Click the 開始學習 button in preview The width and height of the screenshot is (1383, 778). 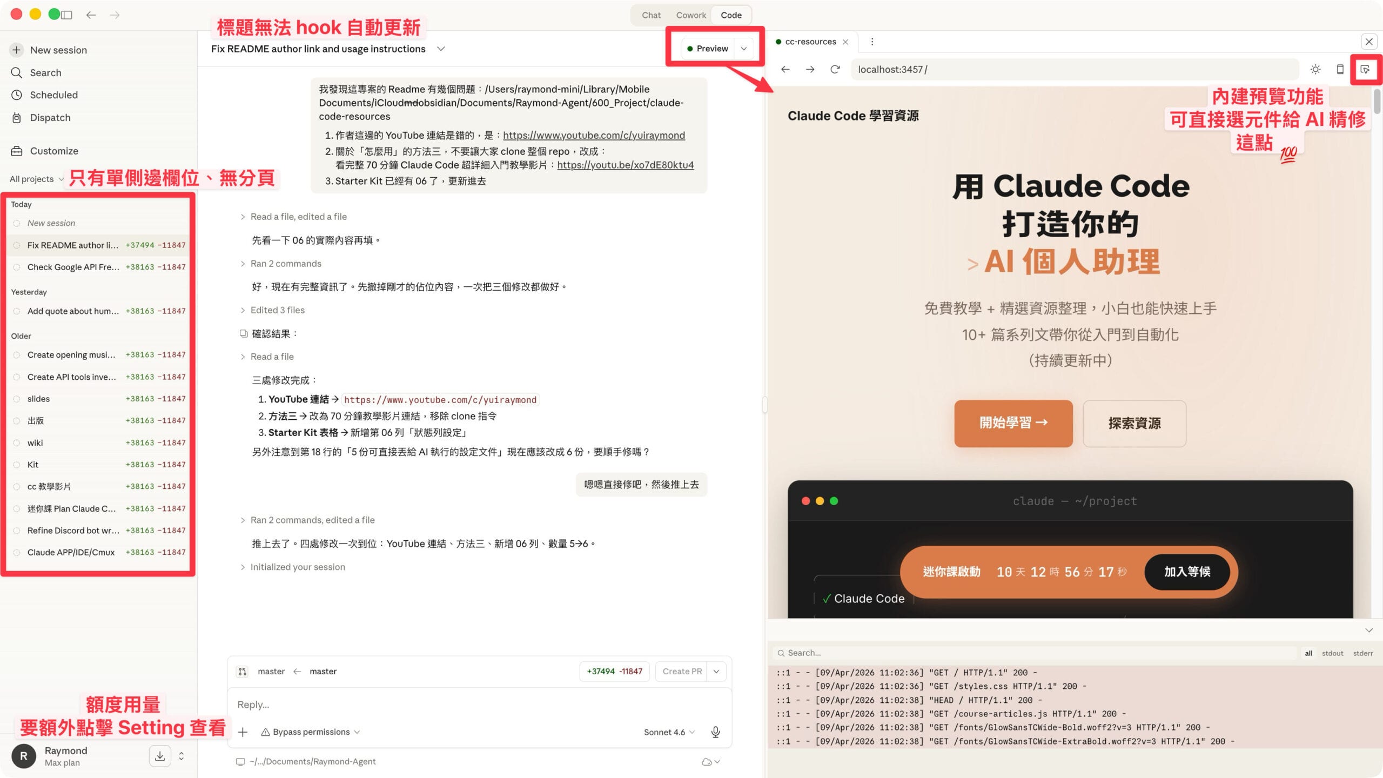(1013, 423)
